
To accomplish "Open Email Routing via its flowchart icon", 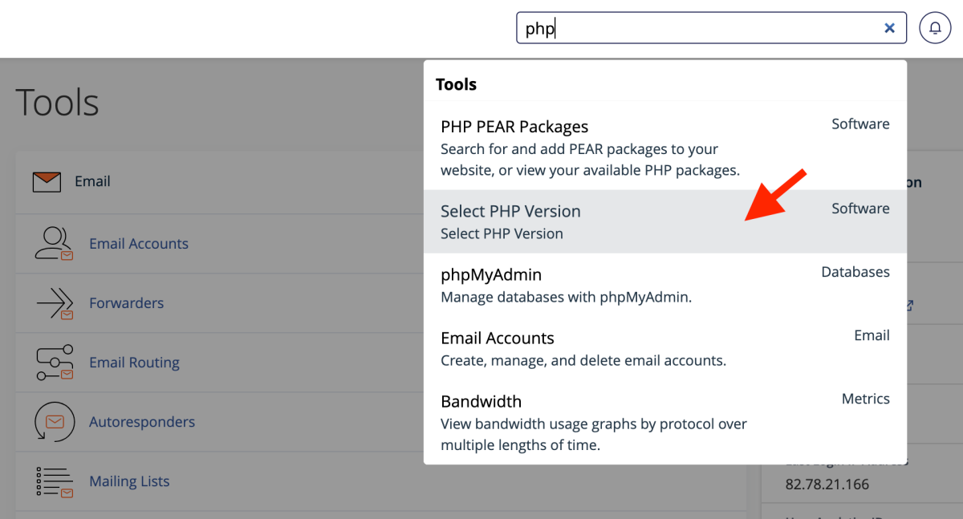I will click(53, 362).
